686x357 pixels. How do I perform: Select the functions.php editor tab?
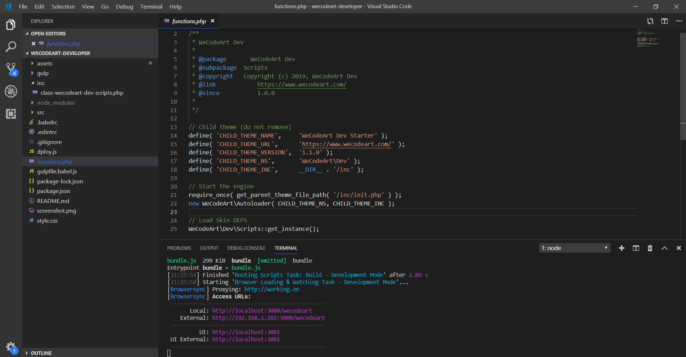pos(189,21)
